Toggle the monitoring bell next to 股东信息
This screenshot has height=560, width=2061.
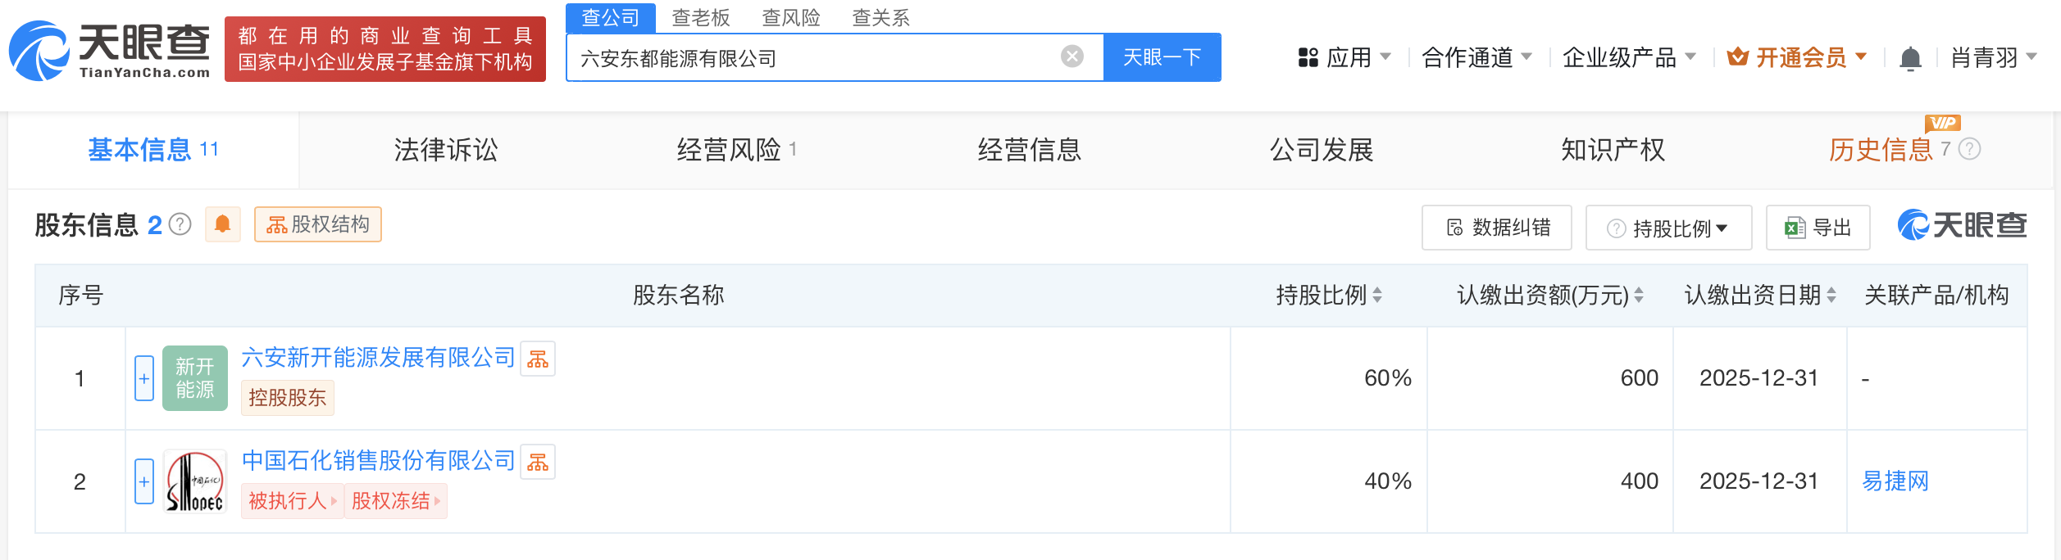[223, 224]
